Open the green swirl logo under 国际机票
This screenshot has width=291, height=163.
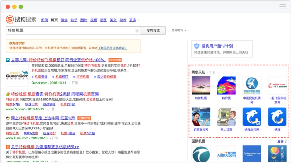(x=201, y=154)
